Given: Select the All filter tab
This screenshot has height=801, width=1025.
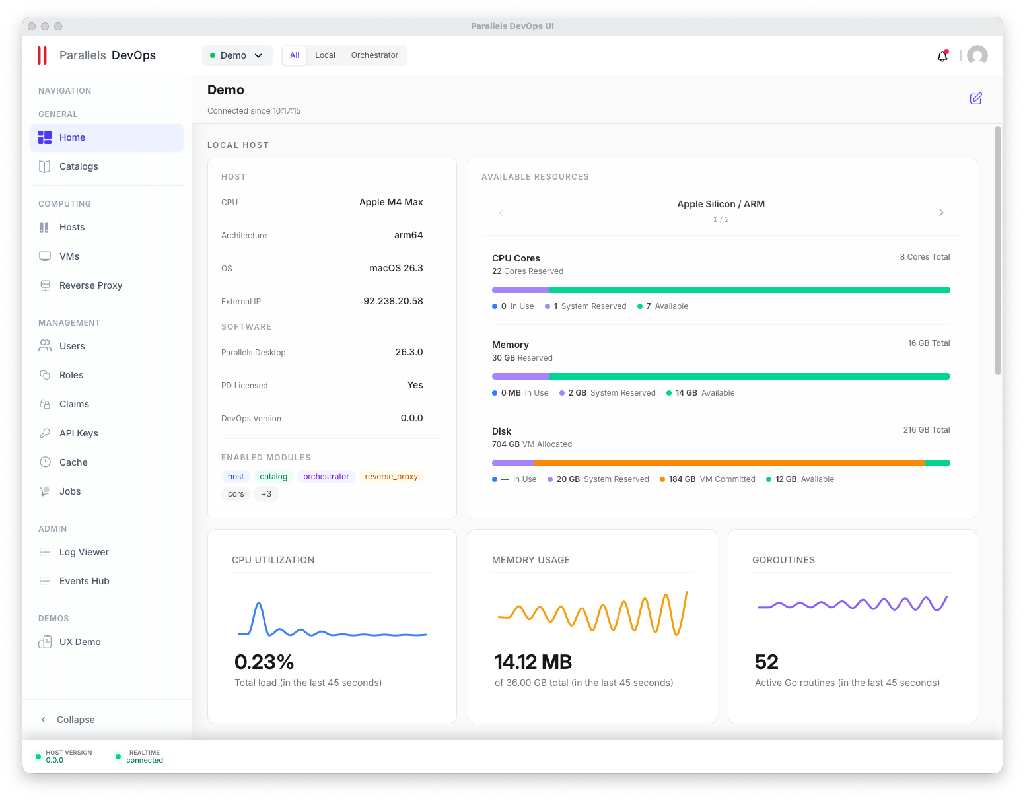Looking at the screenshot, I should tap(295, 55).
